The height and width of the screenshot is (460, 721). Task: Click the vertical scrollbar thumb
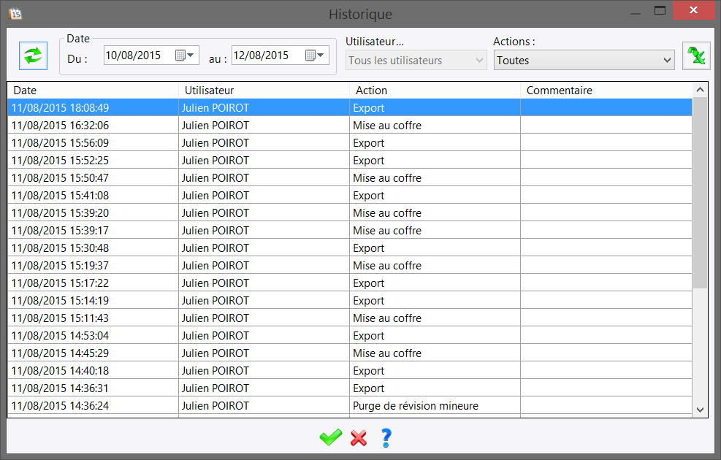pyautogui.click(x=700, y=193)
